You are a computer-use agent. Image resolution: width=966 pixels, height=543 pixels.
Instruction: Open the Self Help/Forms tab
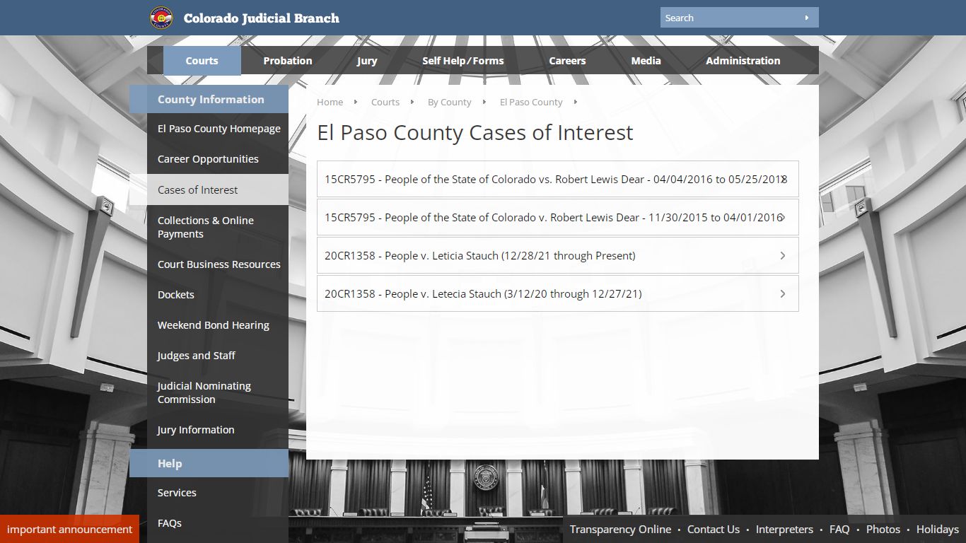[463, 61]
